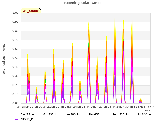This screenshot has width=166, height=124.
Task: Click the Jan 18 x-axis label
Action: [20, 107]
